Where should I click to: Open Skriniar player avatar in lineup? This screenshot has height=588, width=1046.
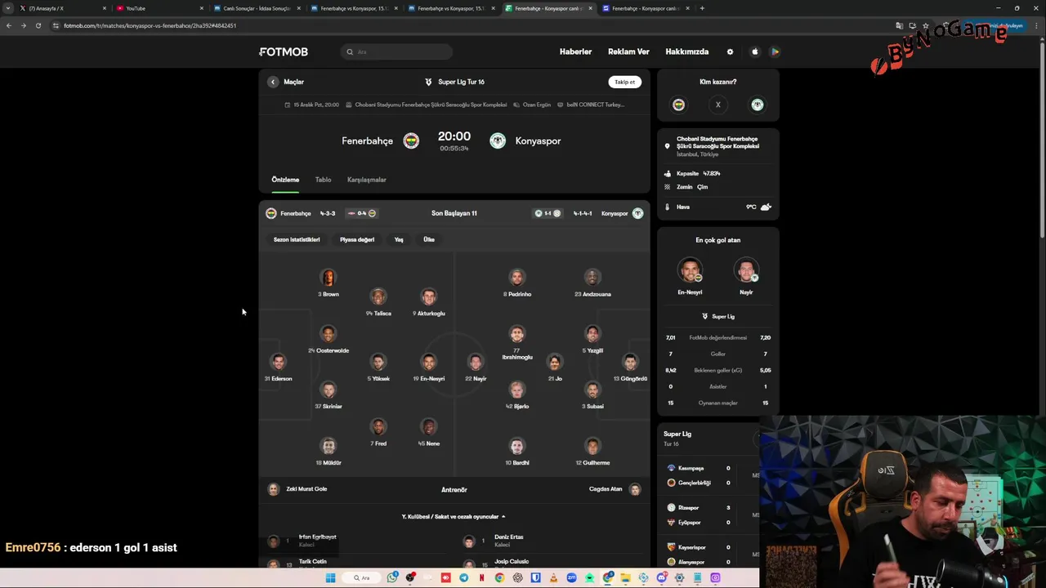pos(328,389)
